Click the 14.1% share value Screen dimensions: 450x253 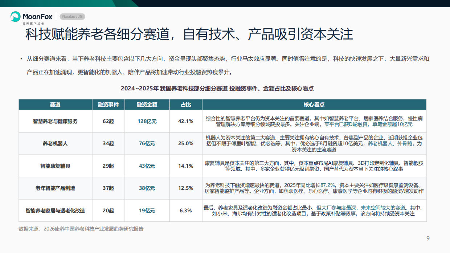pyautogui.click(x=186, y=166)
